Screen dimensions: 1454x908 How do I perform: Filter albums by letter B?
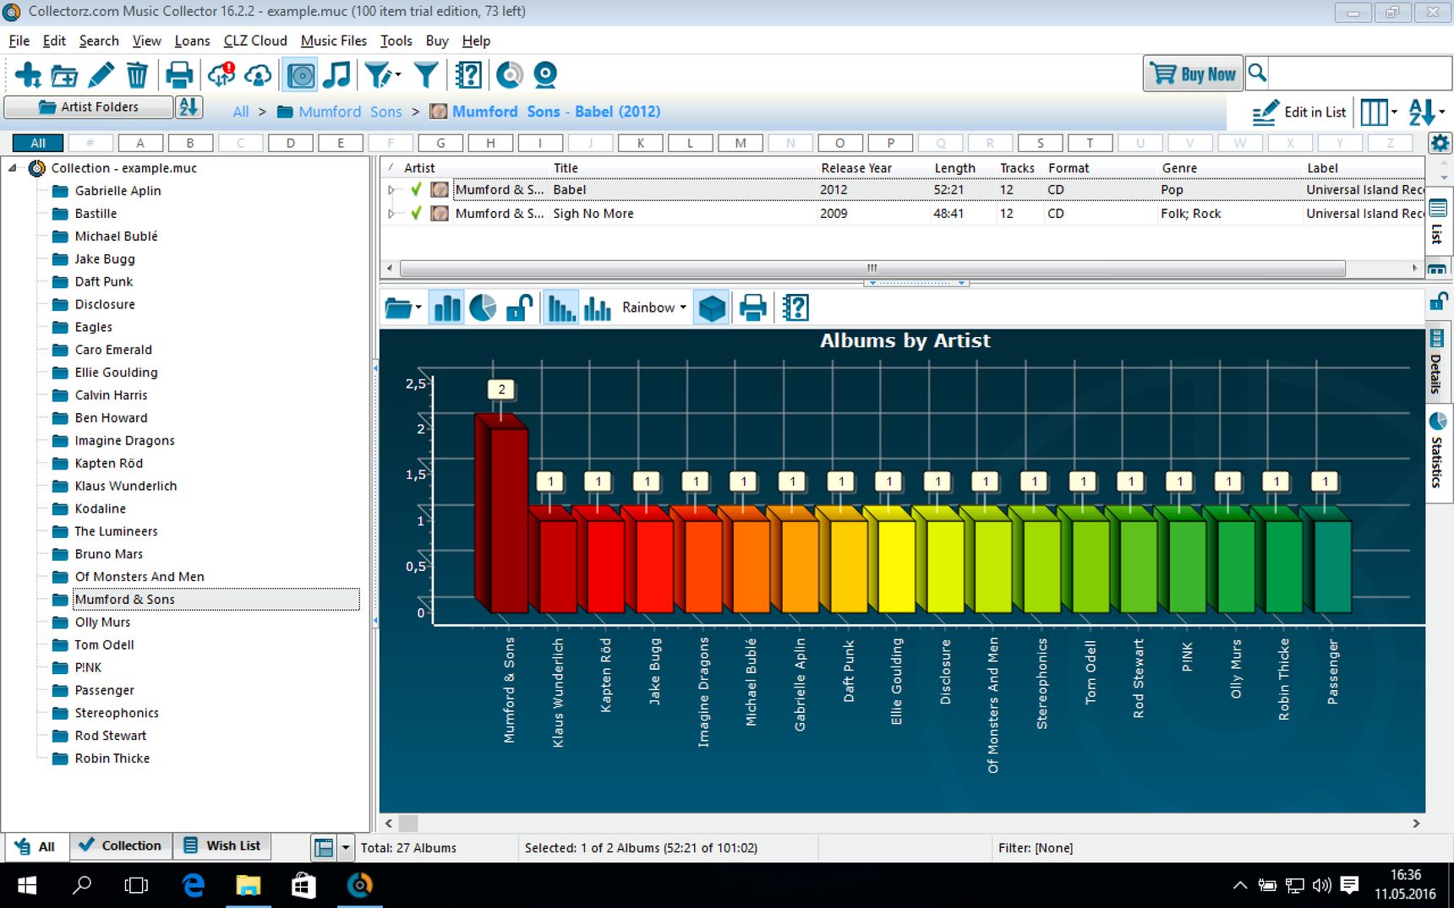pos(190,143)
